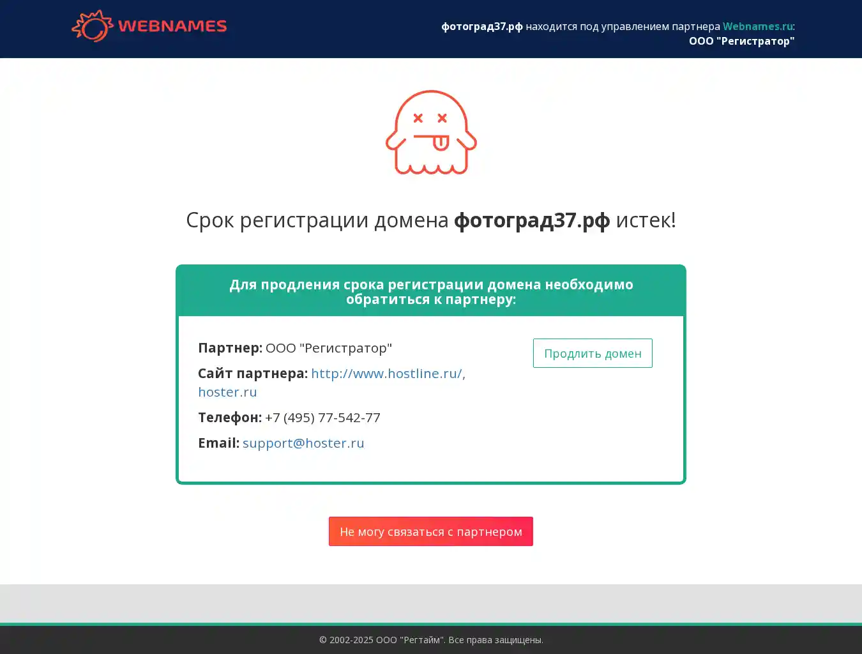Click the фотоград37.рф domain in the header
This screenshot has width=862, height=654.
click(x=481, y=26)
